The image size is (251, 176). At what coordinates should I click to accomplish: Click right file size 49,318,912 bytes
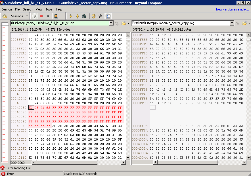pos(179,29)
